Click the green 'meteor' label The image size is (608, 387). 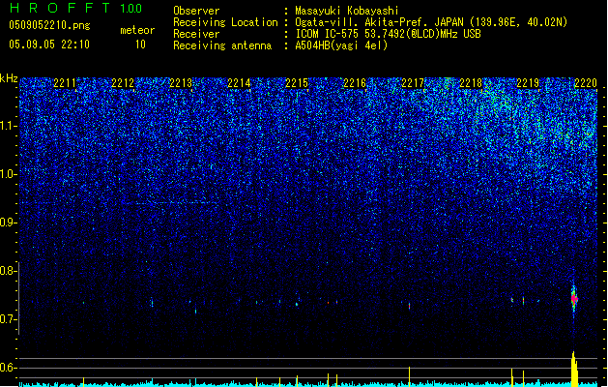point(137,30)
